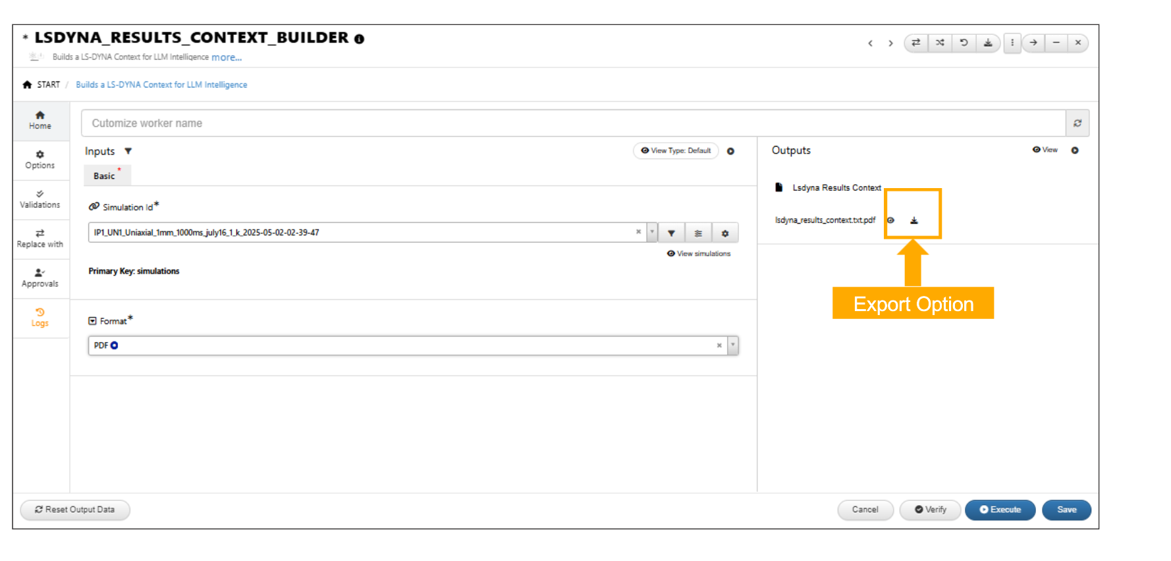Click Reset Output Data button
Viewport: 1171px width, 561px height.
(x=75, y=510)
